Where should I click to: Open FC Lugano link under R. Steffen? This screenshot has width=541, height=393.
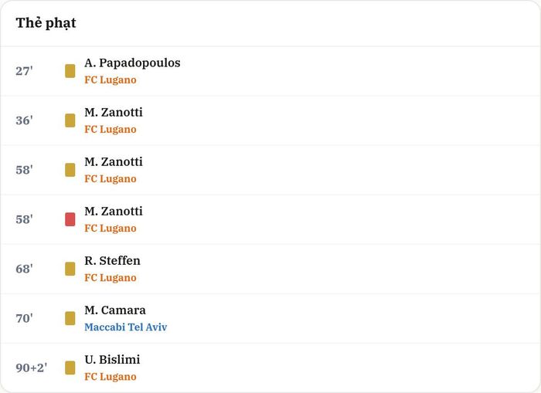[x=111, y=278]
